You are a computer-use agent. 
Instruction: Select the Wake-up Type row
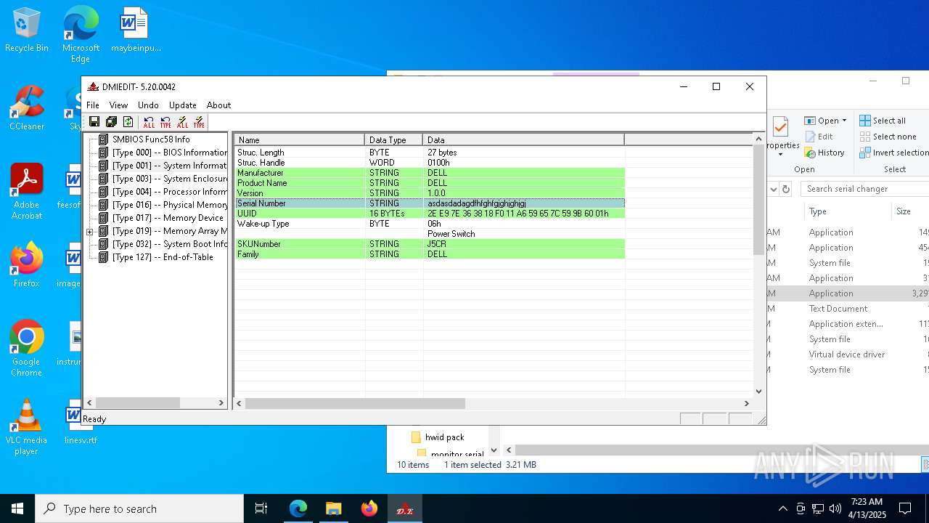[430, 224]
